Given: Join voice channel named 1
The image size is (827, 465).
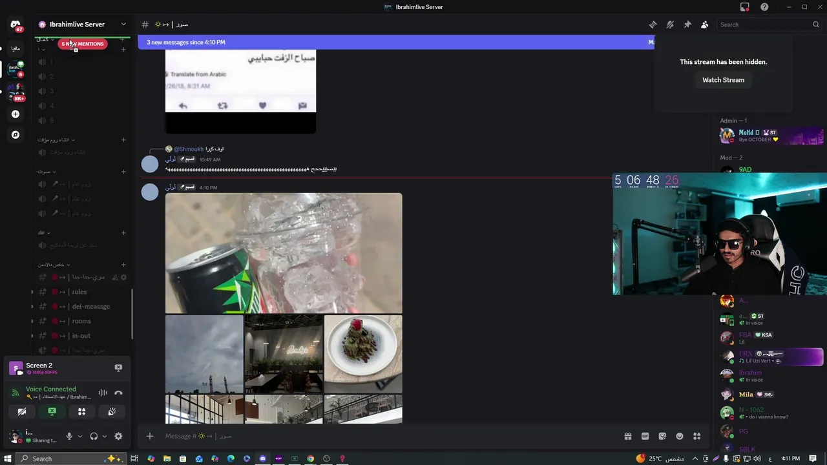Looking at the screenshot, I should [x=82, y=62].
